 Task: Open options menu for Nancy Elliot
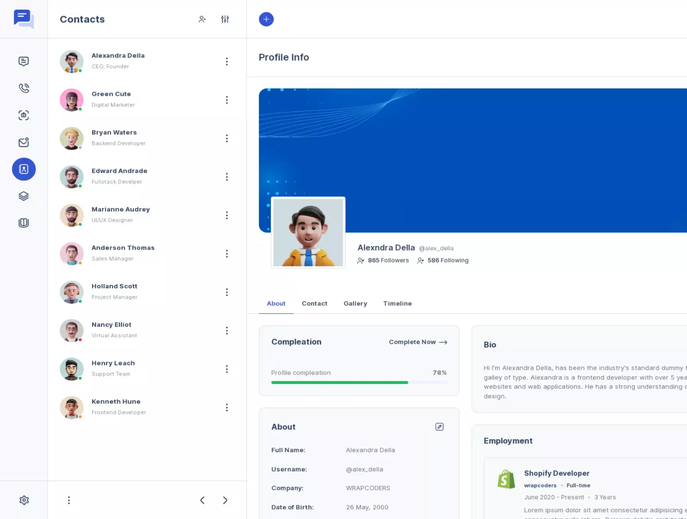pos(227,330)
